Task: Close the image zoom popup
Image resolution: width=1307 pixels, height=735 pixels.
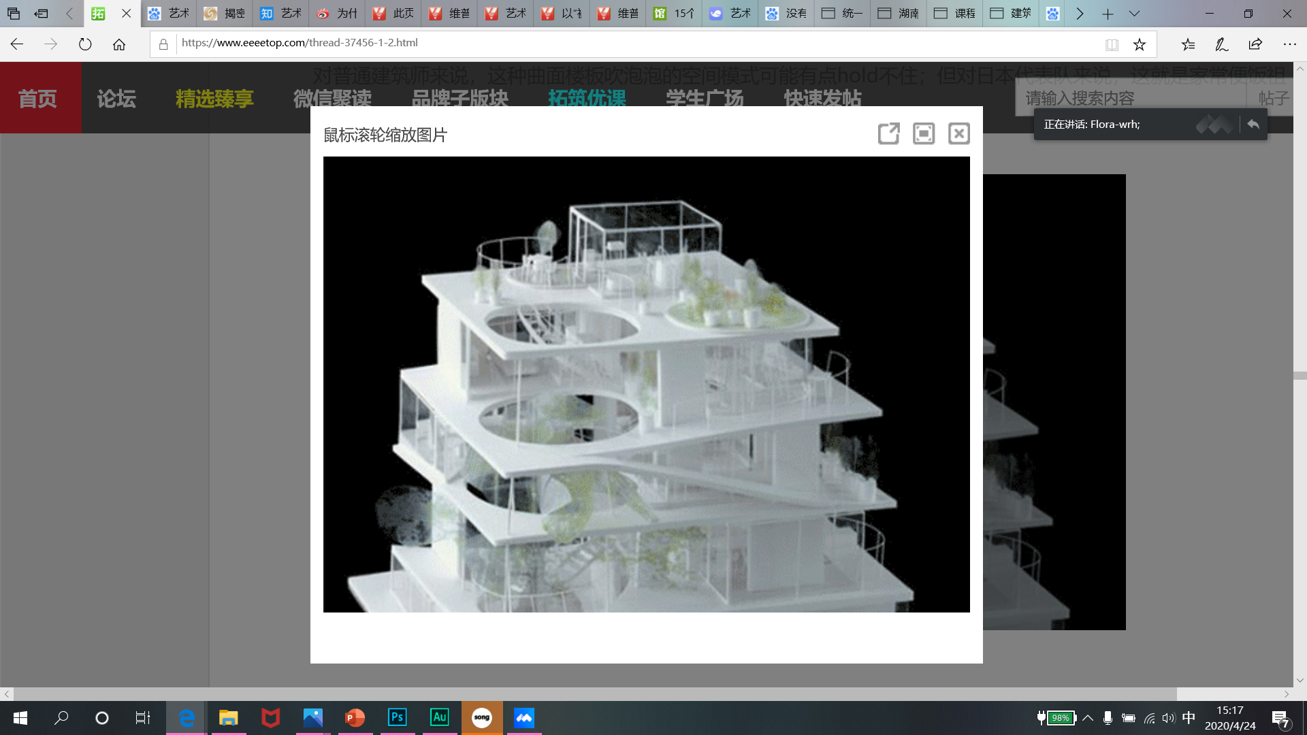Action: click(x=959, y=133)
